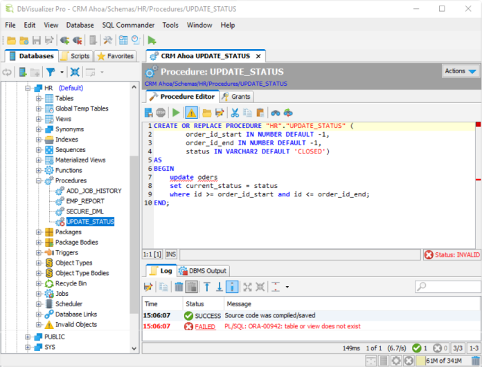Viewport: 482px width, 367px height.
Task: Toggle the warning triangle icon in editor toolbar
Action: point(191,112)
